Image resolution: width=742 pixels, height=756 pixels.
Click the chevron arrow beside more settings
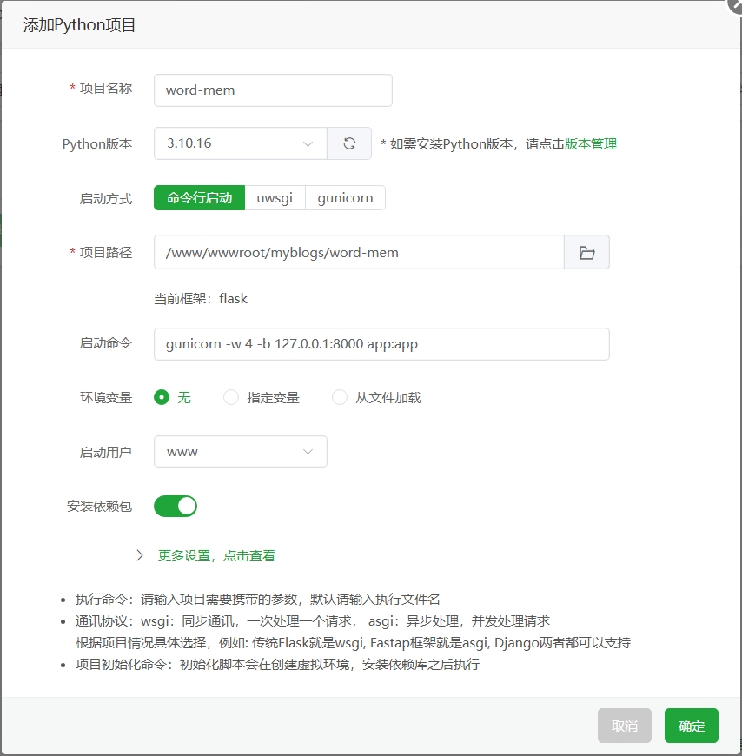tap(140, 555)
